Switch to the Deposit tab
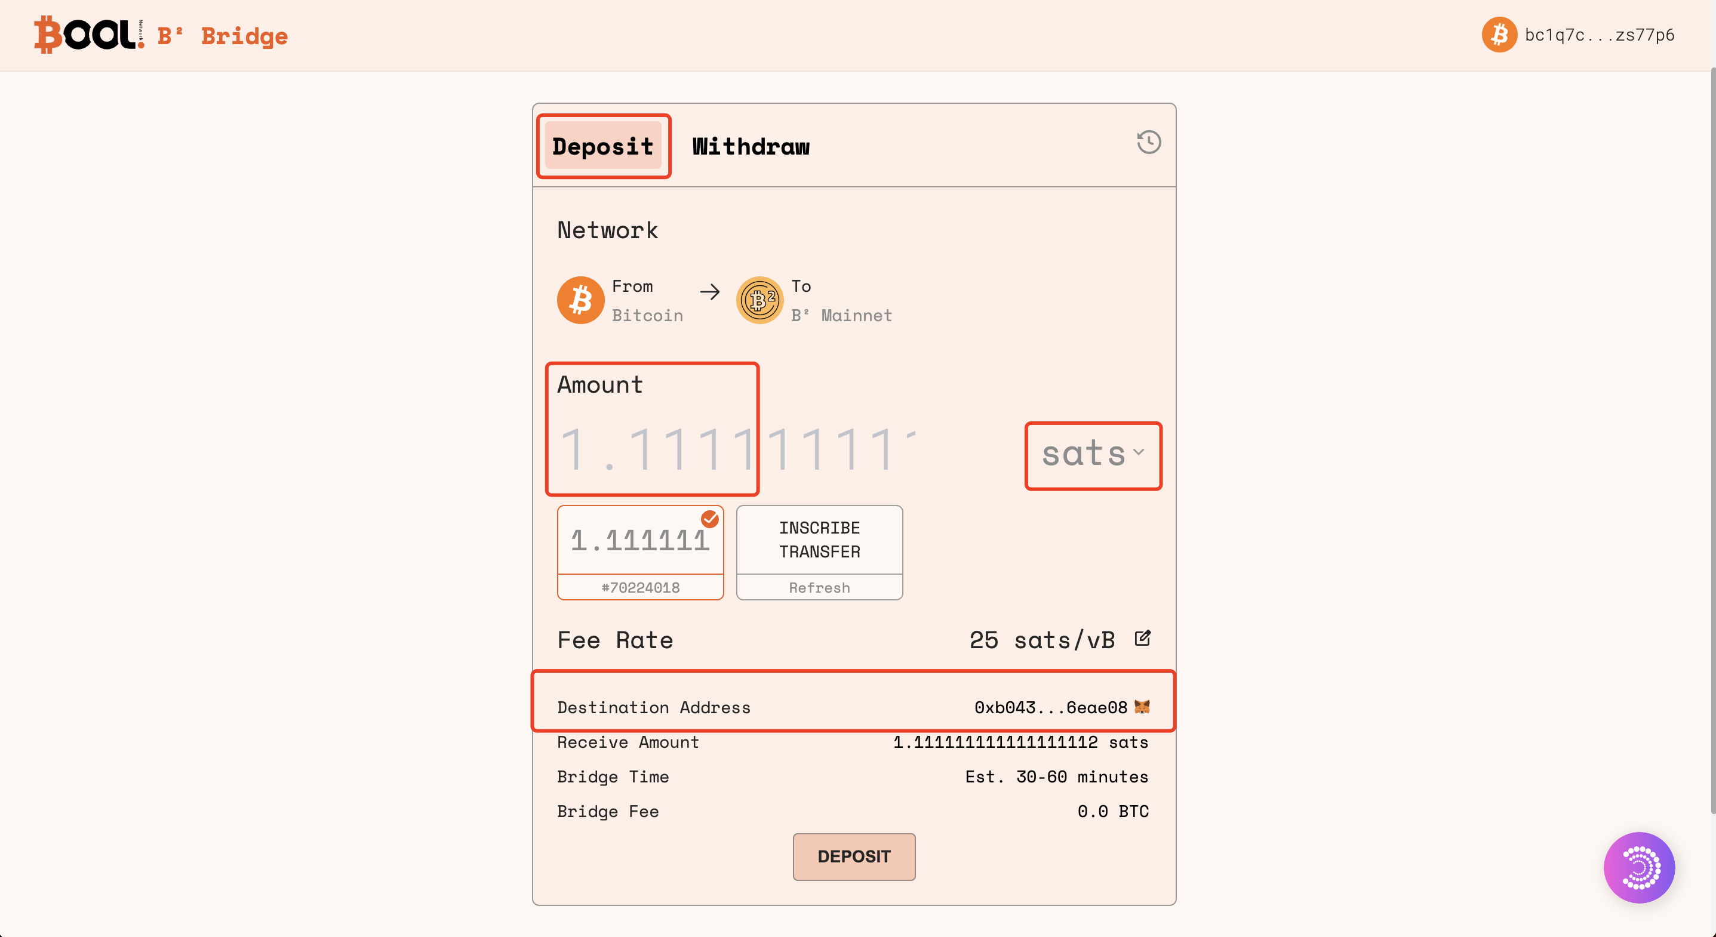Image resolution: width=1716 pixels, height=937 pixels. pos(603,146)
